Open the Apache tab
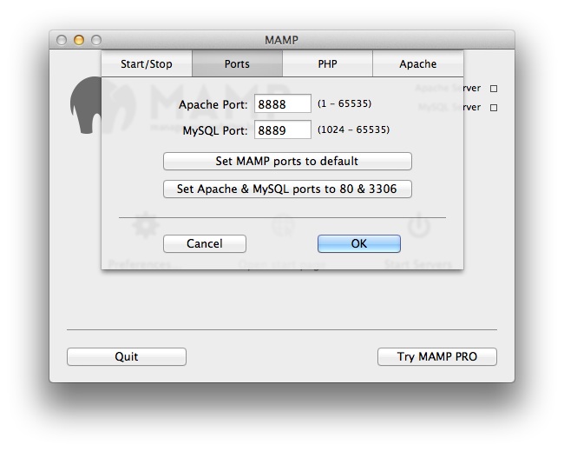 (418, 63)
